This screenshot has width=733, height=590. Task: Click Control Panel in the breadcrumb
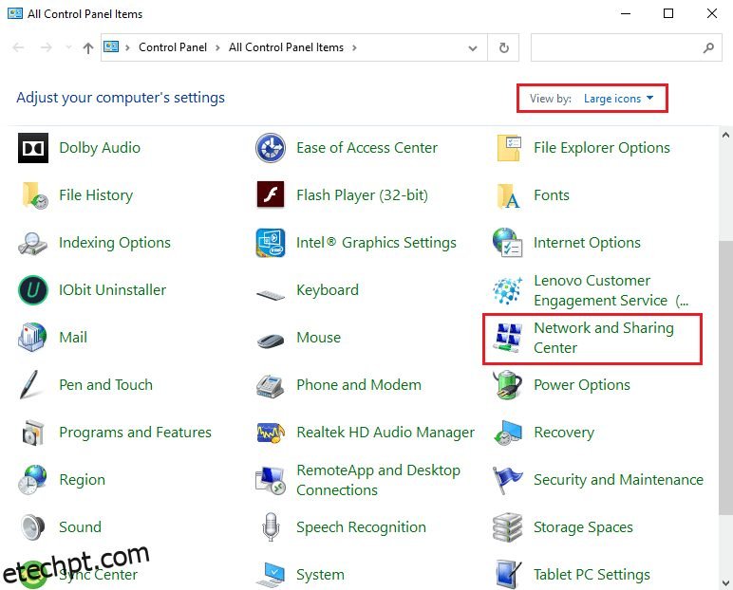(173, 47)
